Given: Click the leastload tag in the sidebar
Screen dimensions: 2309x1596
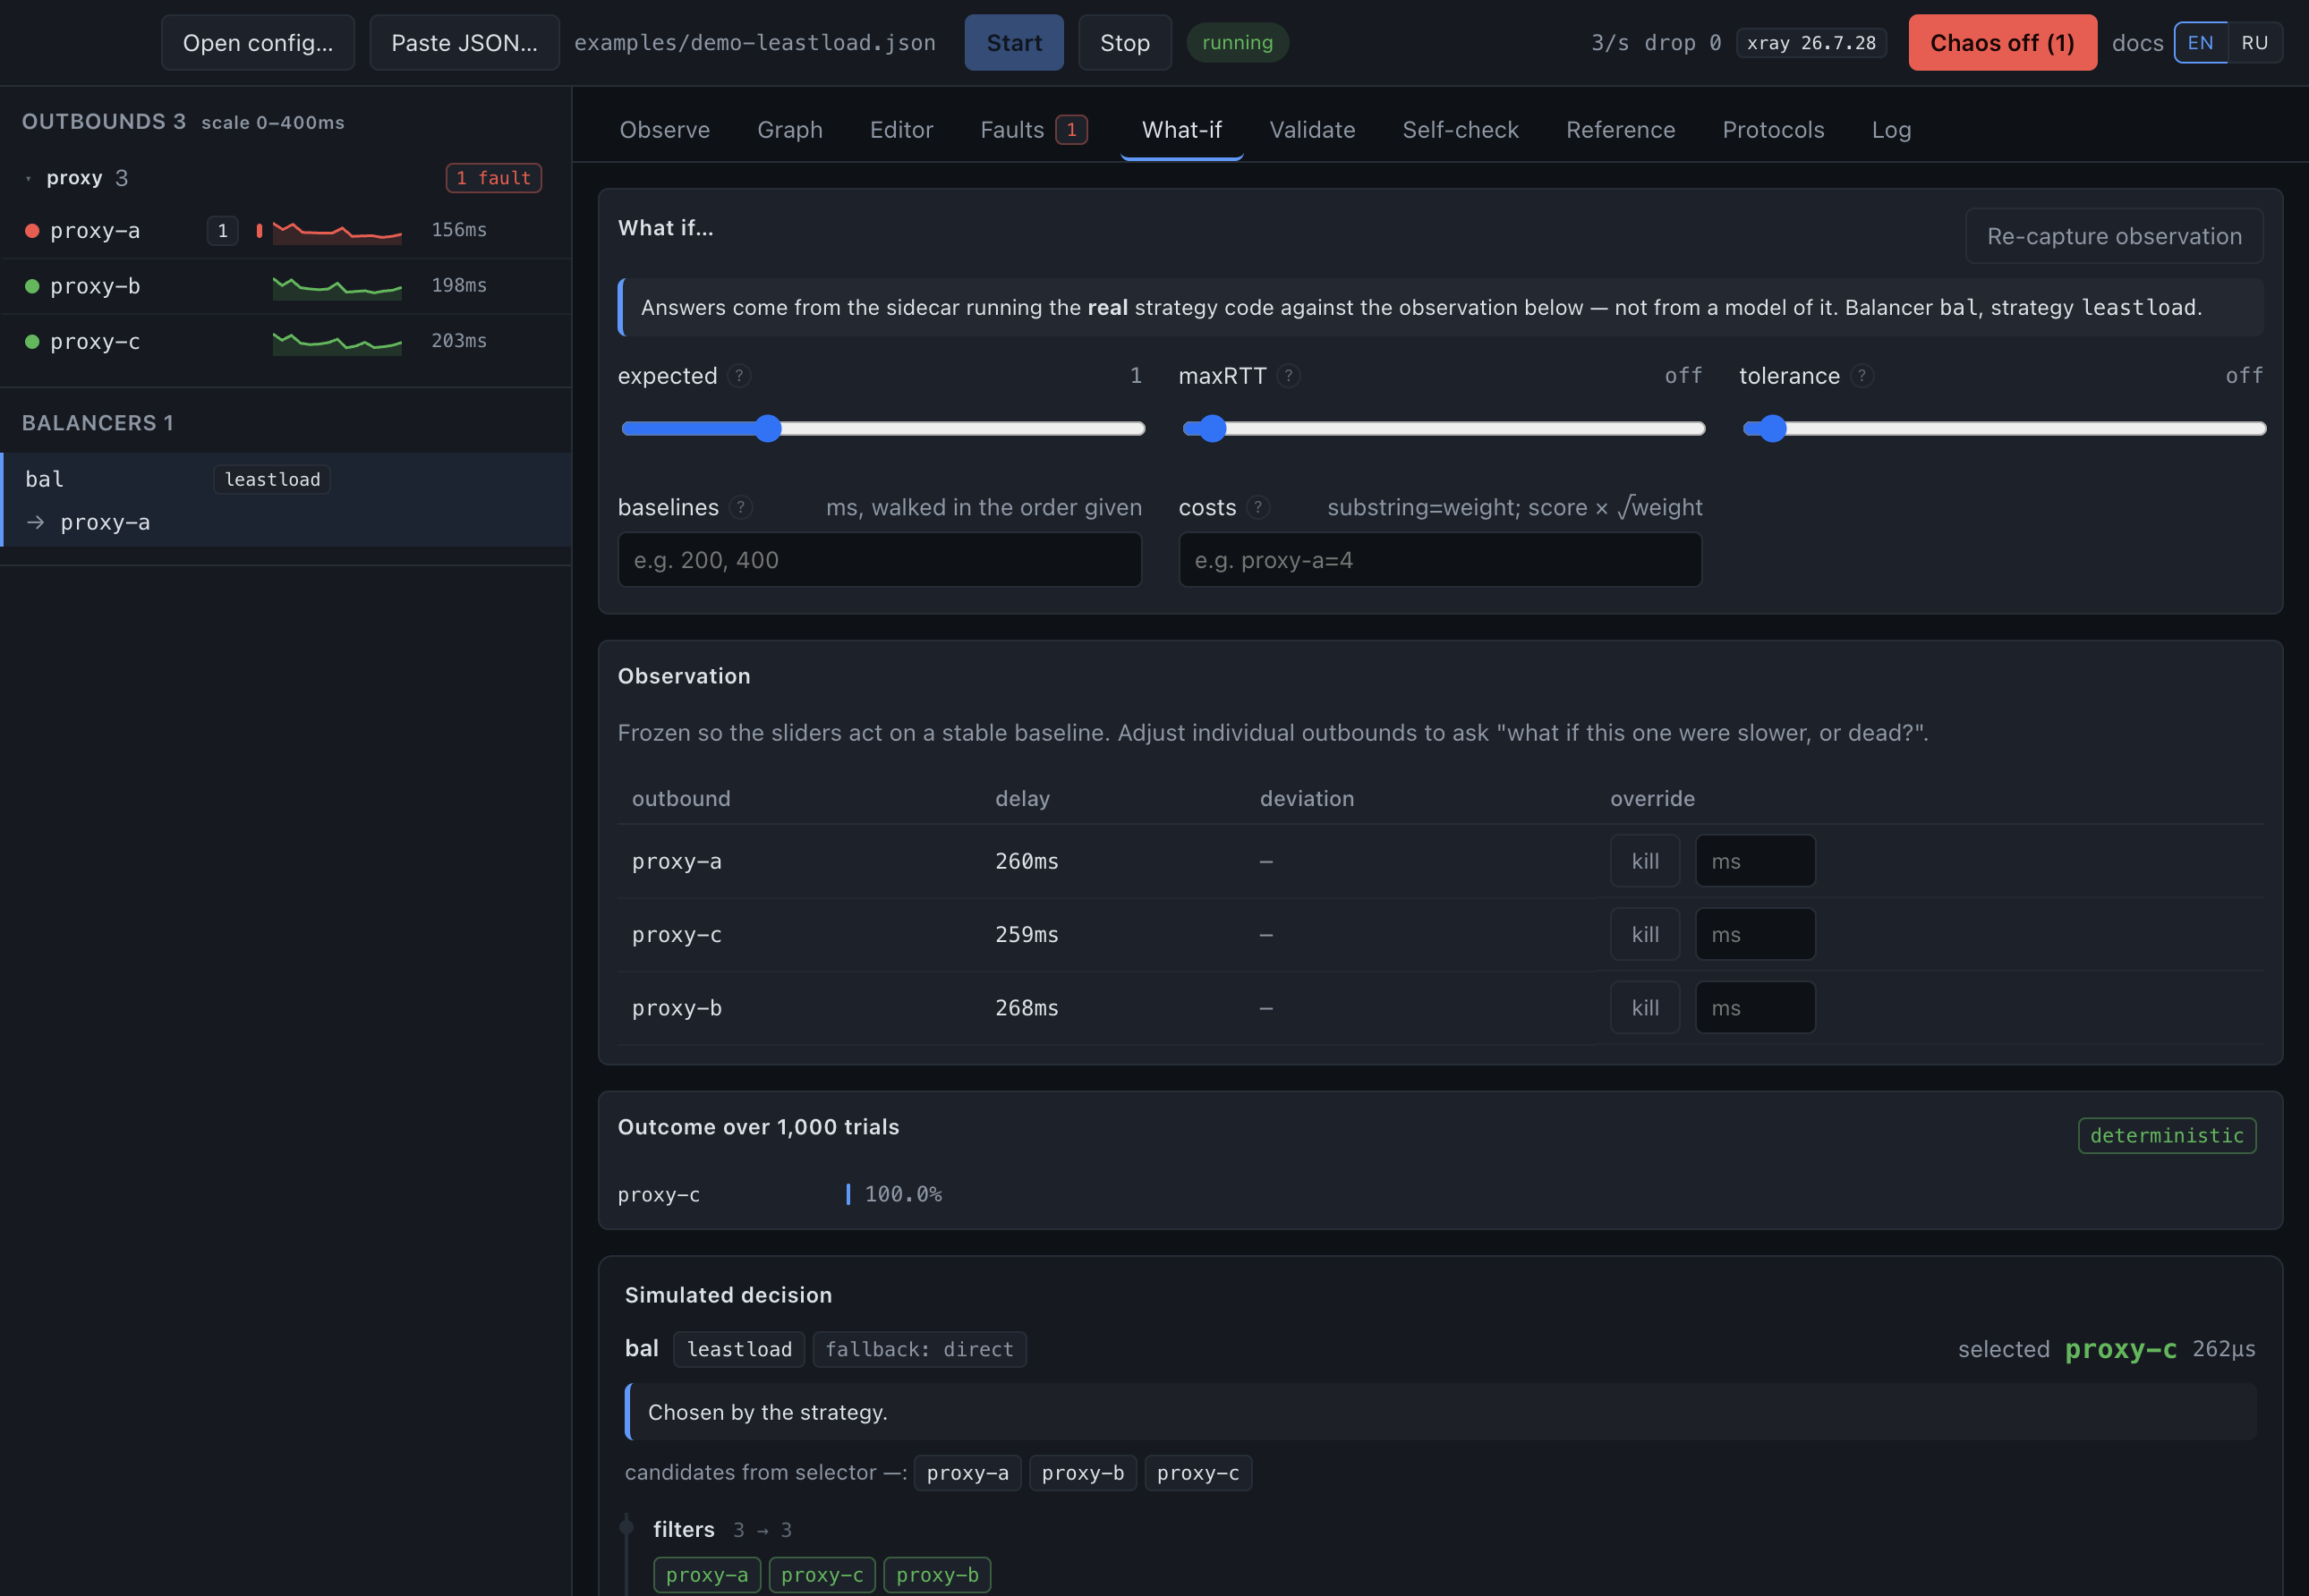Looking at the screenshot, I should pos(272,480).
